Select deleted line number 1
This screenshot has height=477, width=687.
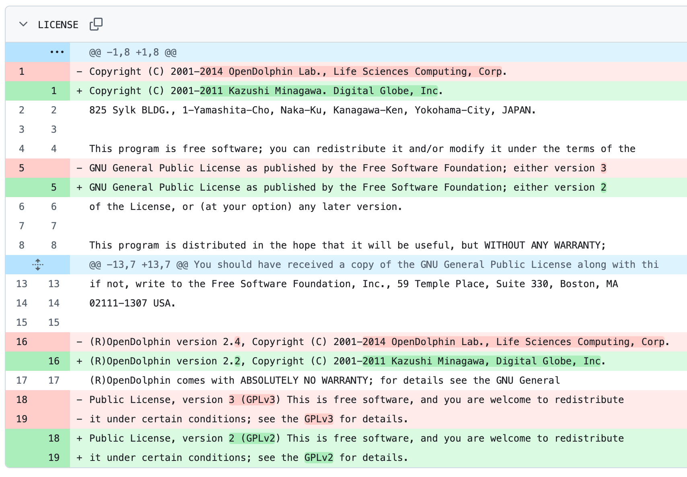click(x=22, y=72)
